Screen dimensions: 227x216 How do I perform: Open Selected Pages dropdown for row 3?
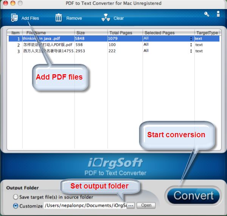coord(191,51)
